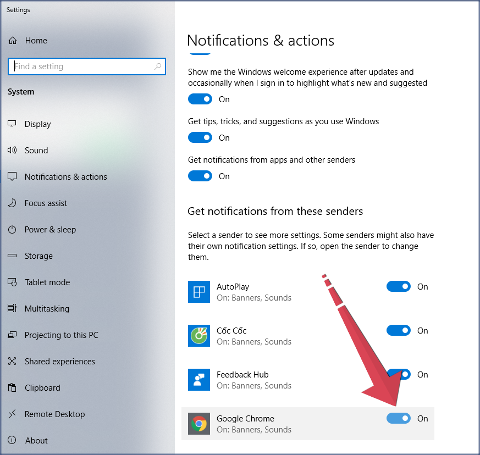Click the Find a setting search box
Viewport: 480px width, 455px height.
[x=82, y=66]
